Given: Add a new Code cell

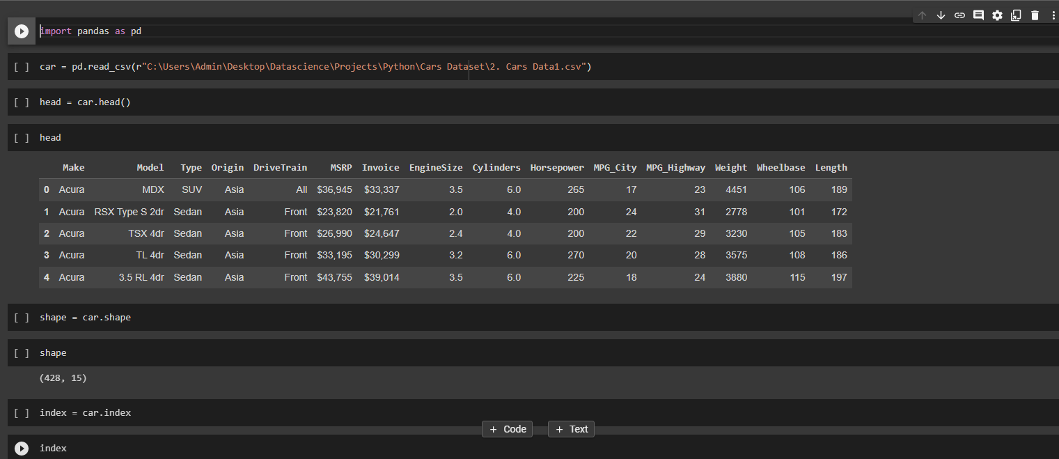Looking at the screenshot, I should (507, 429).
